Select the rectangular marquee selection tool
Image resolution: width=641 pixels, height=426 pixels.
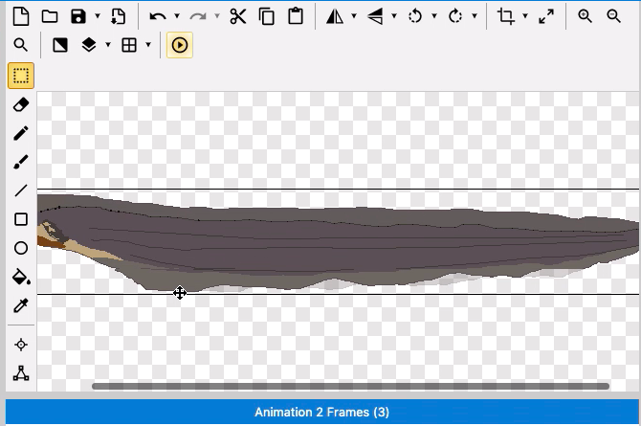tap(21, 76)
